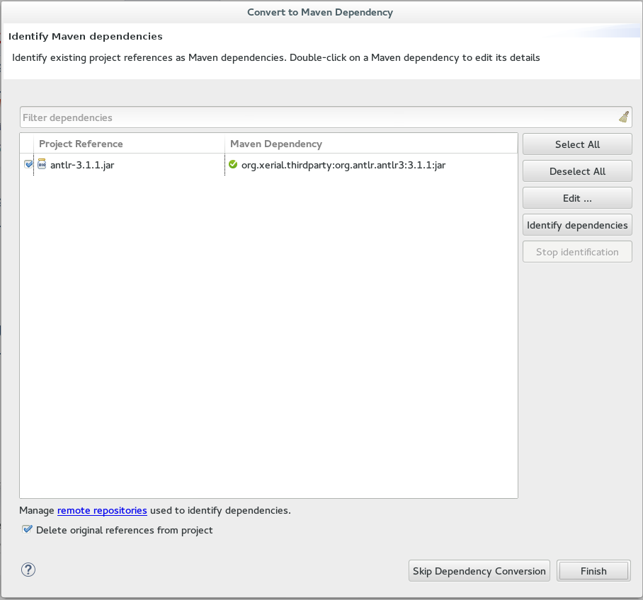Click Stop identification button
643x600 pixels.
[577, 252]
